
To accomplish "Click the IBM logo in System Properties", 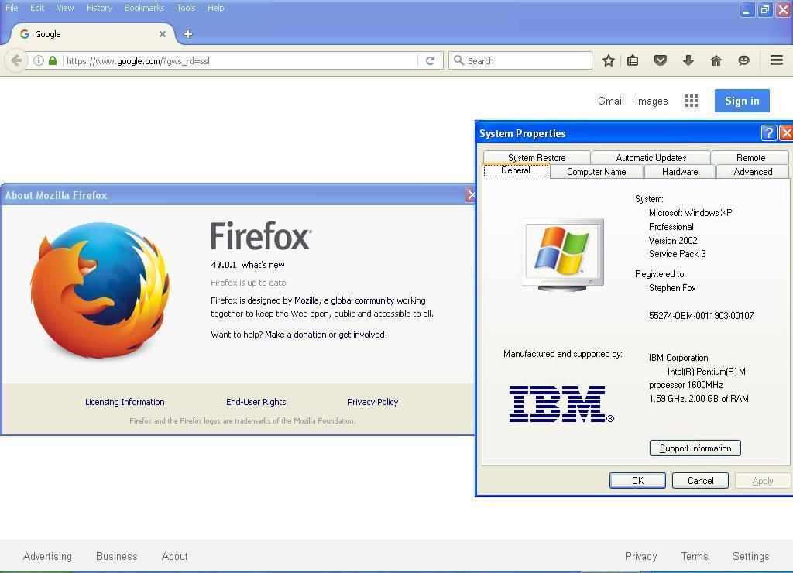I will tap(561, 403).
